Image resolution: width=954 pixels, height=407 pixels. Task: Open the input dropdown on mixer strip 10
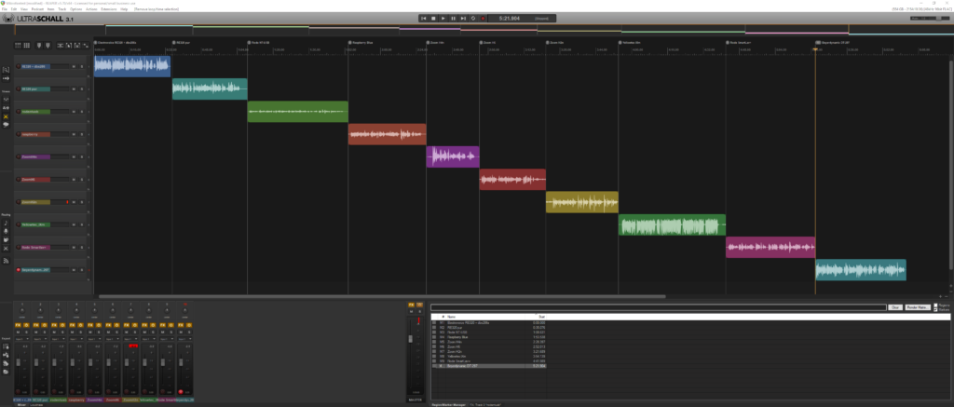coord(185,339)
